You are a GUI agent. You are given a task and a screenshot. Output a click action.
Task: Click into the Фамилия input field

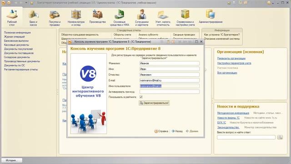170,63
